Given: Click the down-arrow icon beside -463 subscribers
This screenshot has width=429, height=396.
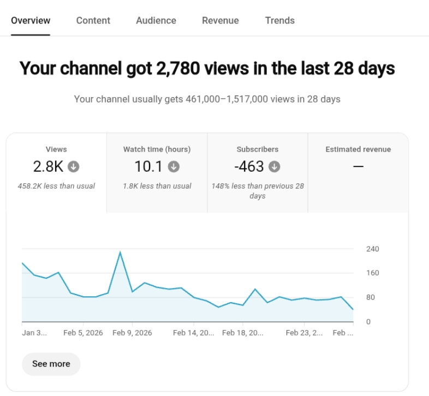Looking at the screenshot, I should 275,166.
